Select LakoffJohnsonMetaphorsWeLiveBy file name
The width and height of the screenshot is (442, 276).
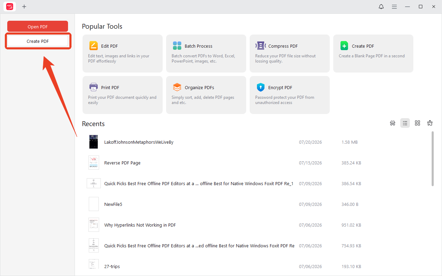pyautogui.click(x=139, y=142)
